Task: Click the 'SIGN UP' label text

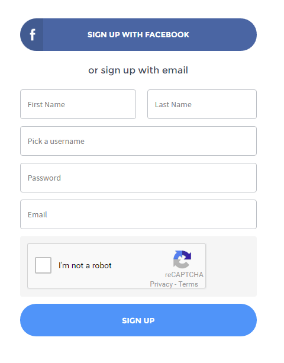Action: (x=138, y=320)
